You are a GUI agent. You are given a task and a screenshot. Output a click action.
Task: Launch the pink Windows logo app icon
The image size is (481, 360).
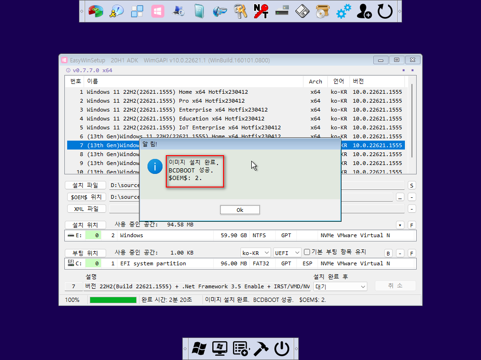[x=158, y=11]
